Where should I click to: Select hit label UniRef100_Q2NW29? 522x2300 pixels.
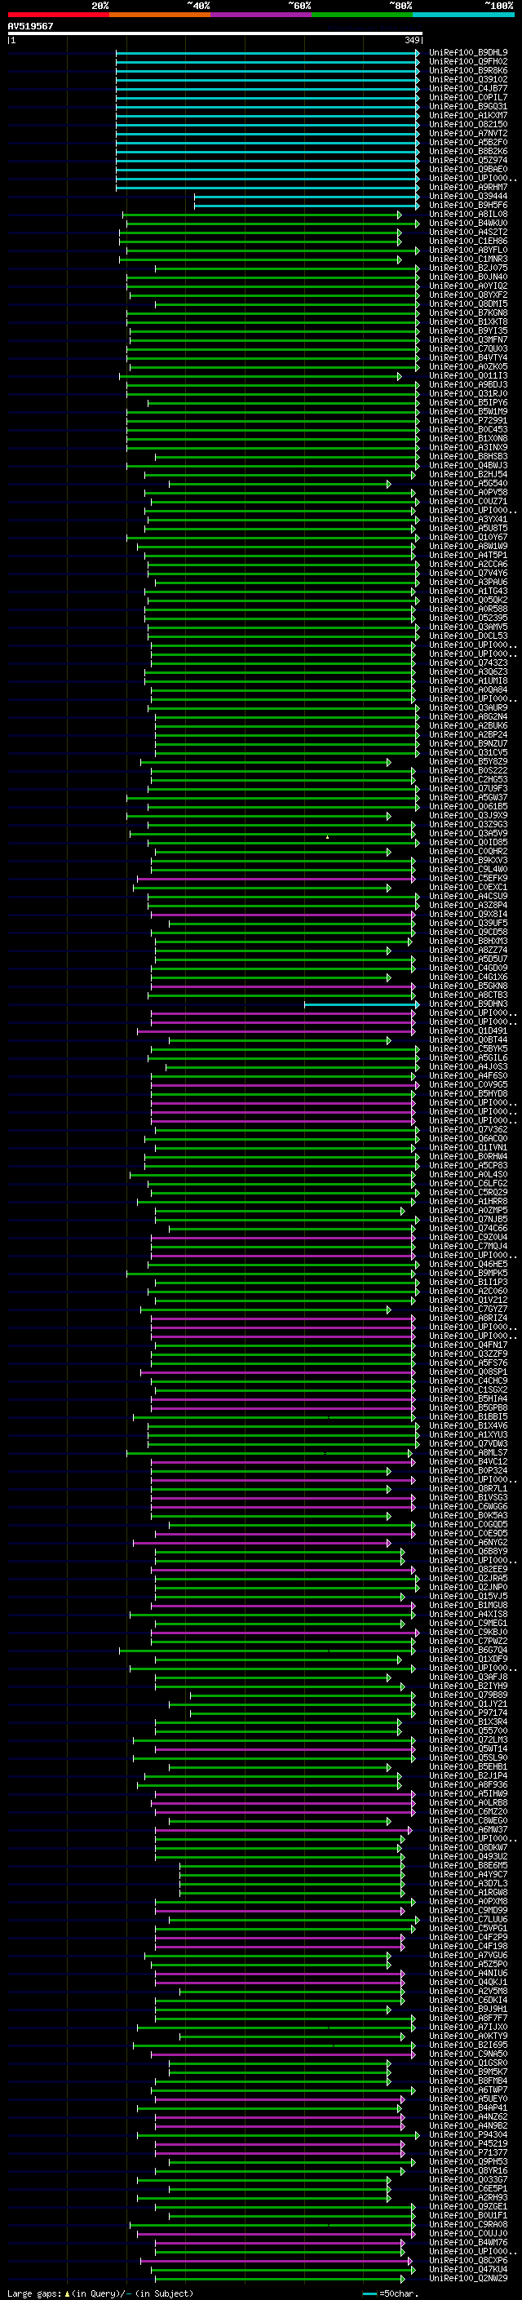467,2278
